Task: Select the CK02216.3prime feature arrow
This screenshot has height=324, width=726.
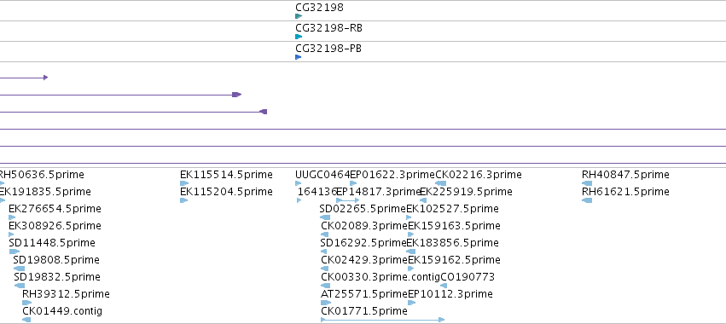Action: point(441,183)
